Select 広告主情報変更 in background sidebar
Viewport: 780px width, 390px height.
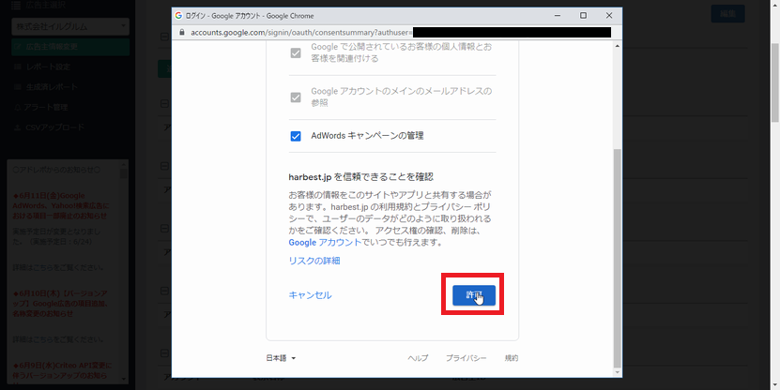click(x=70, y=47)
